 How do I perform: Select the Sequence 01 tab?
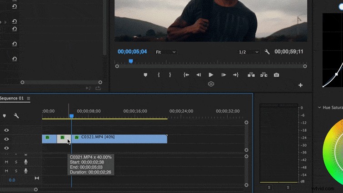coord(12,99)
